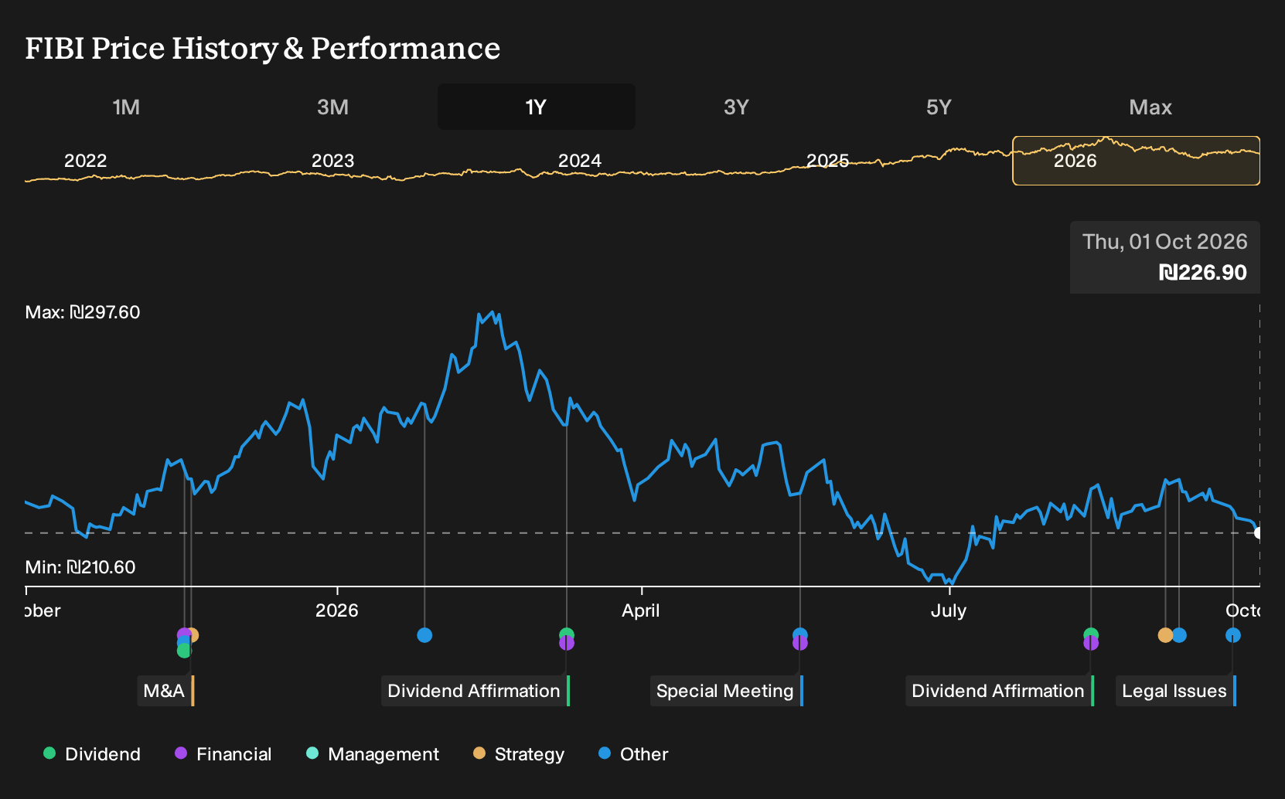Click the "Thu, 01 Oct 2026" tooltip date
Image resolution: width=1285 pixels, height=799 pixels.
pyautogui.click(x=1164, y=242)
